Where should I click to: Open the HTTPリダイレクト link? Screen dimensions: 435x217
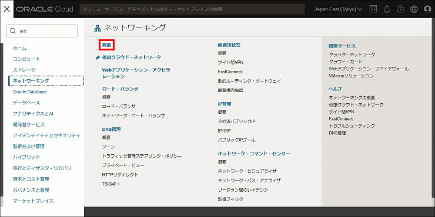click(x=120, y=175)
